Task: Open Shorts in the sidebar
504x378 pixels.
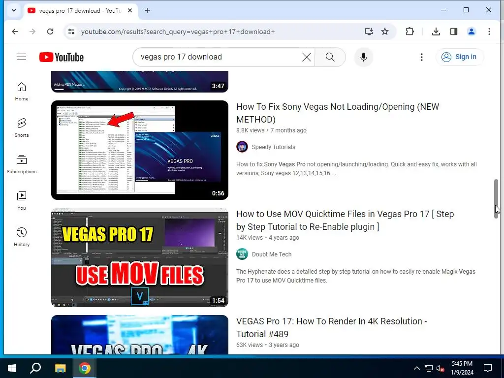Action: point(22,128)
